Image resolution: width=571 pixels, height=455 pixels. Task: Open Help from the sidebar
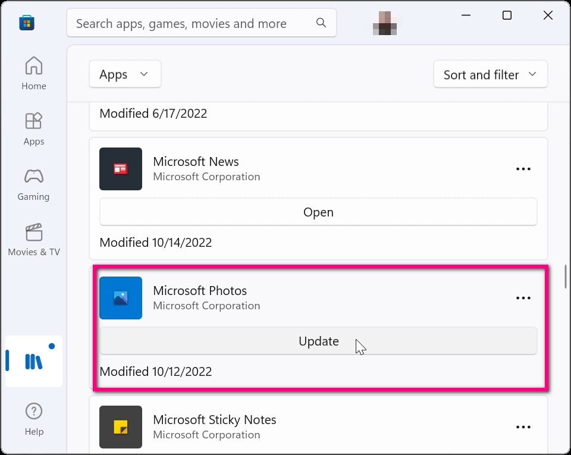(x=34, y=419)
